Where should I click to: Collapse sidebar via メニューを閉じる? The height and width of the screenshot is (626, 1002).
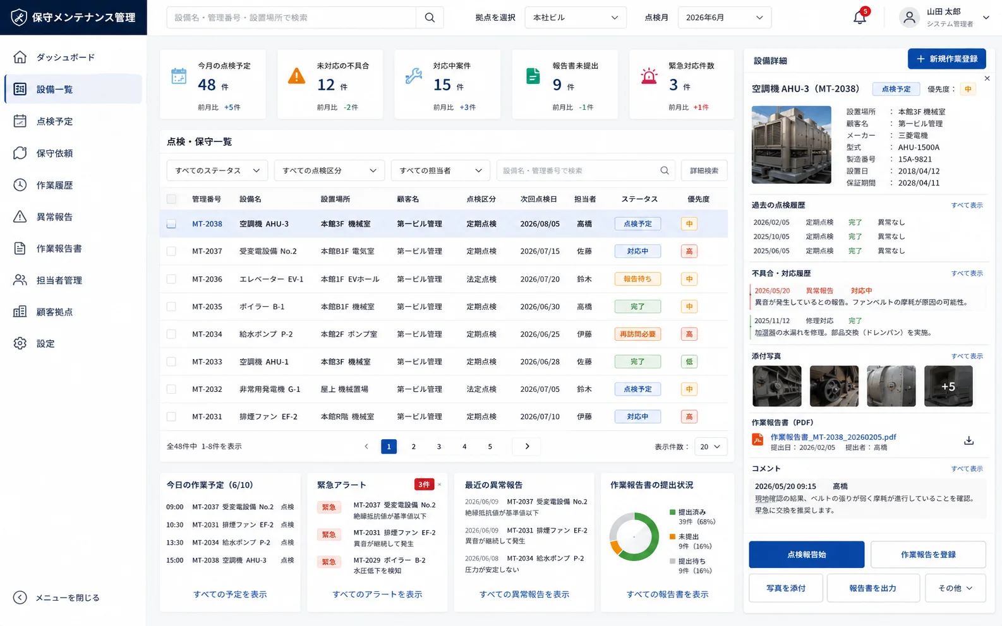click(x=57, y=598)
